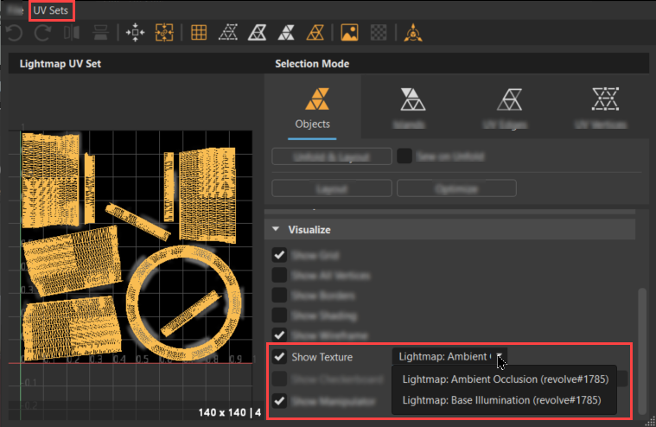The width and height of the screenshot is (656, 427).
Task: Open the UV Sets menu
Action: (51, 10)
